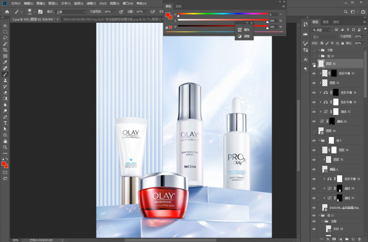Open the 图像(I) menu
Screen dimensions: 368x242
pos(41,3)
